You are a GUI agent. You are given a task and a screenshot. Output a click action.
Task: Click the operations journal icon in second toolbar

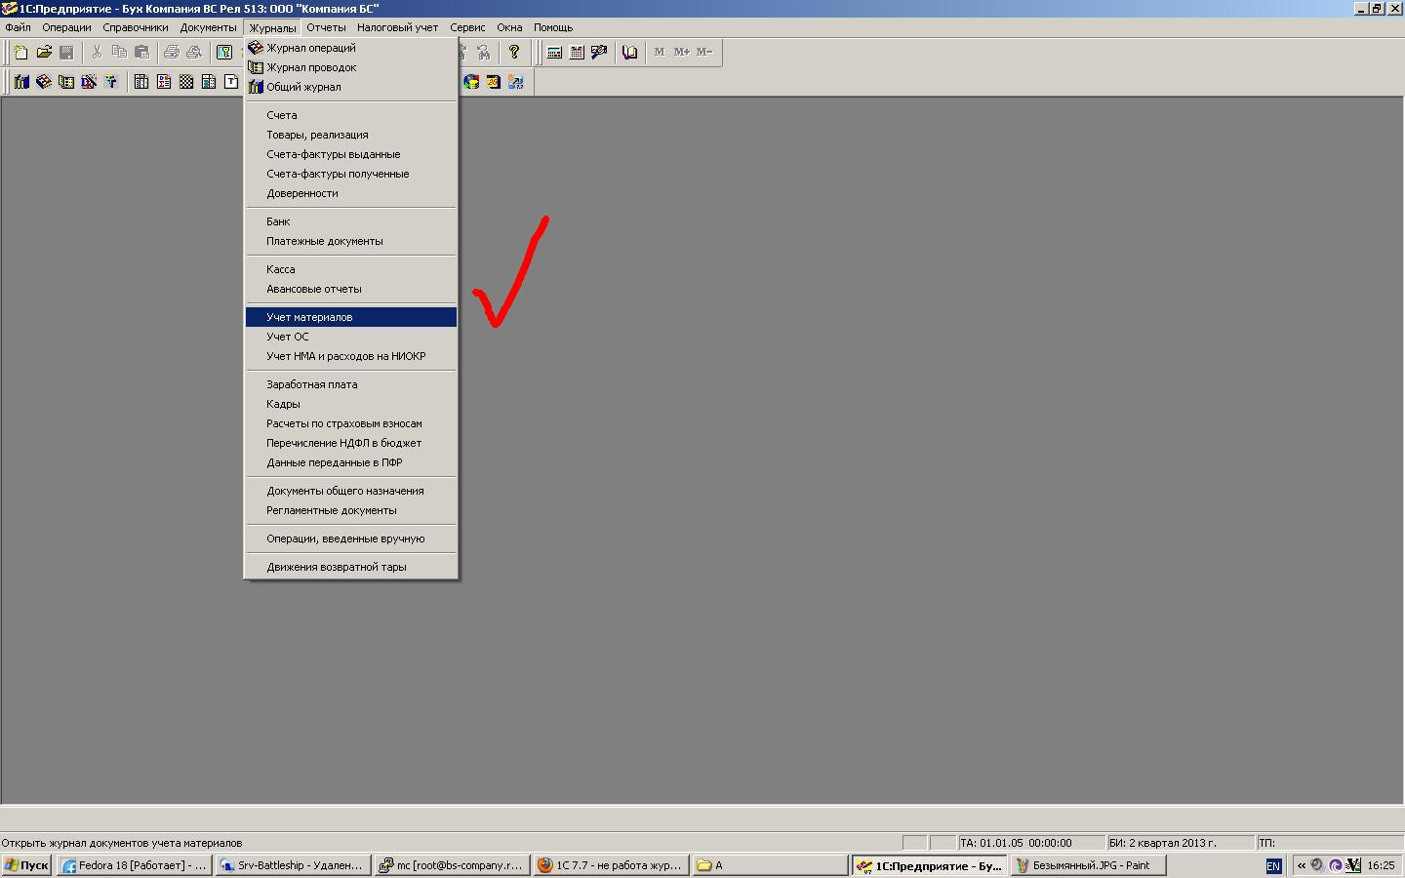pyautogui.click(x=44, y=82)
